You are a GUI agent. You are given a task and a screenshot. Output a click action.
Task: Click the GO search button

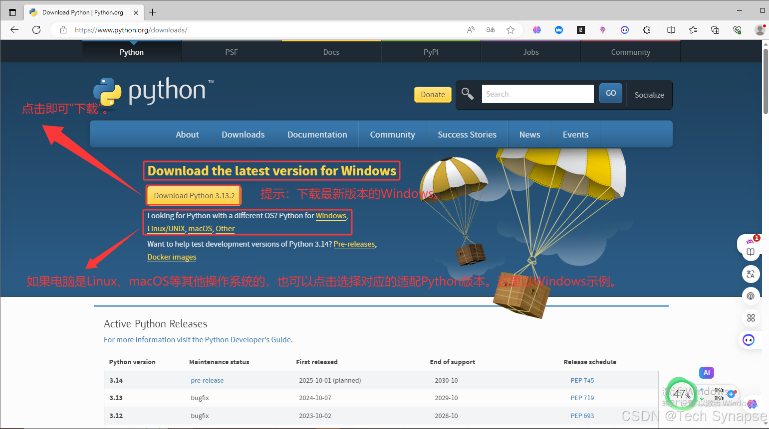pos(611,93)
